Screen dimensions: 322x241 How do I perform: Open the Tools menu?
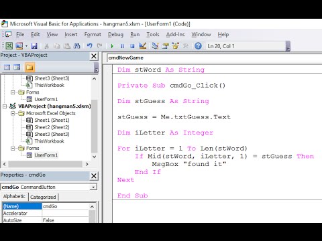point(153,35)
